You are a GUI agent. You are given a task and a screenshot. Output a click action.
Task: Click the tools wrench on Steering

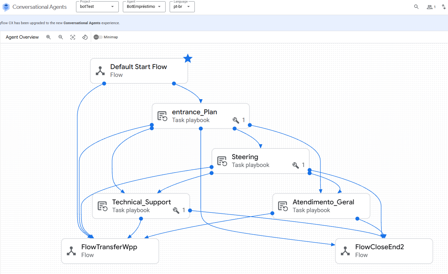296,165
